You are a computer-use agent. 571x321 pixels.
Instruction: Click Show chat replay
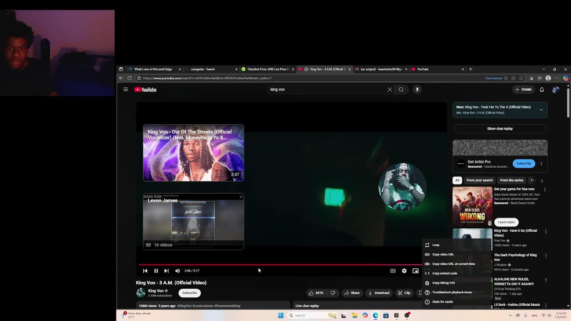click(x=500, y=128)
